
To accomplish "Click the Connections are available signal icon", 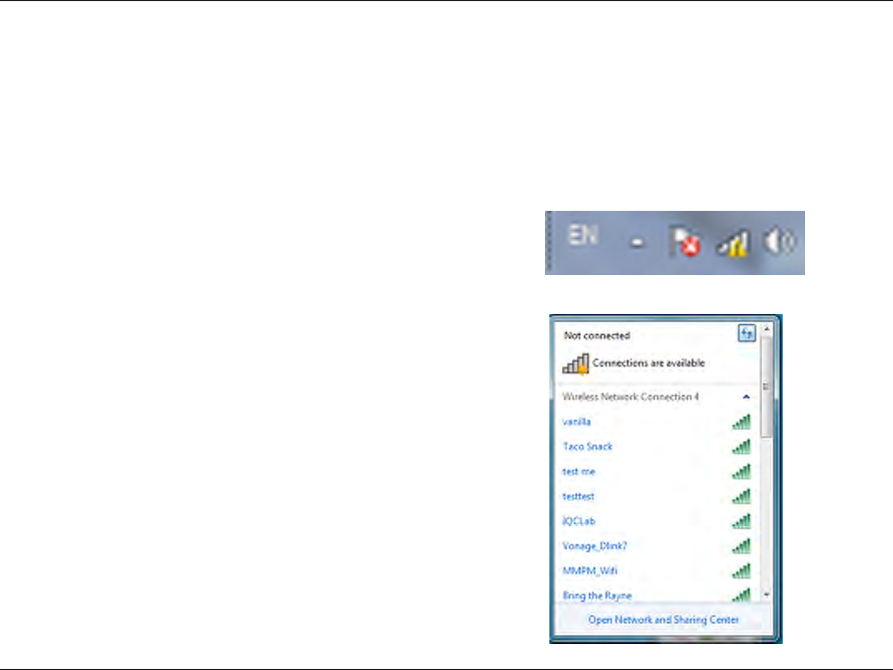I will 575,363.
